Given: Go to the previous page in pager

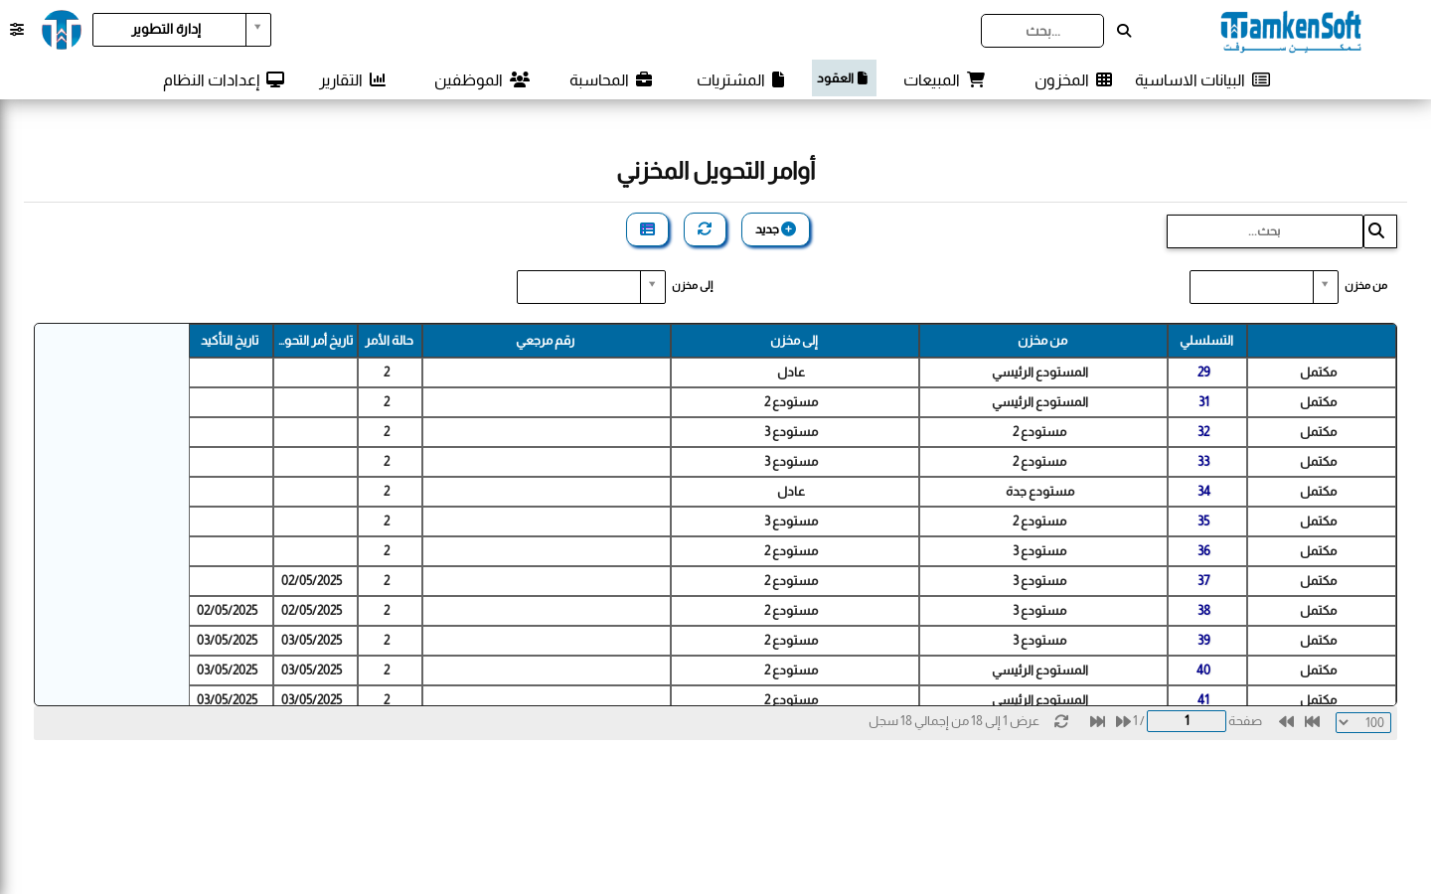Looking at the screenshot, I should pyautogui.click(x=1286, y=721).
